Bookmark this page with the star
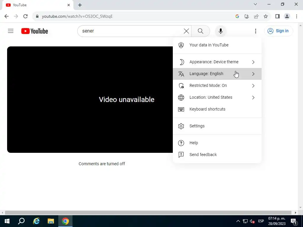Screen dimensions: 303x227 [x=266, y=17]
